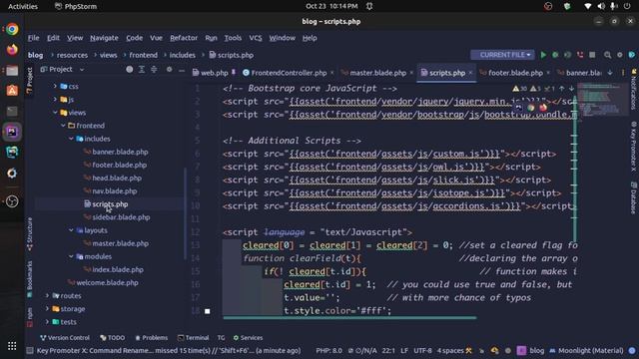Click includes breadcrumb in navigation bar

182,55
